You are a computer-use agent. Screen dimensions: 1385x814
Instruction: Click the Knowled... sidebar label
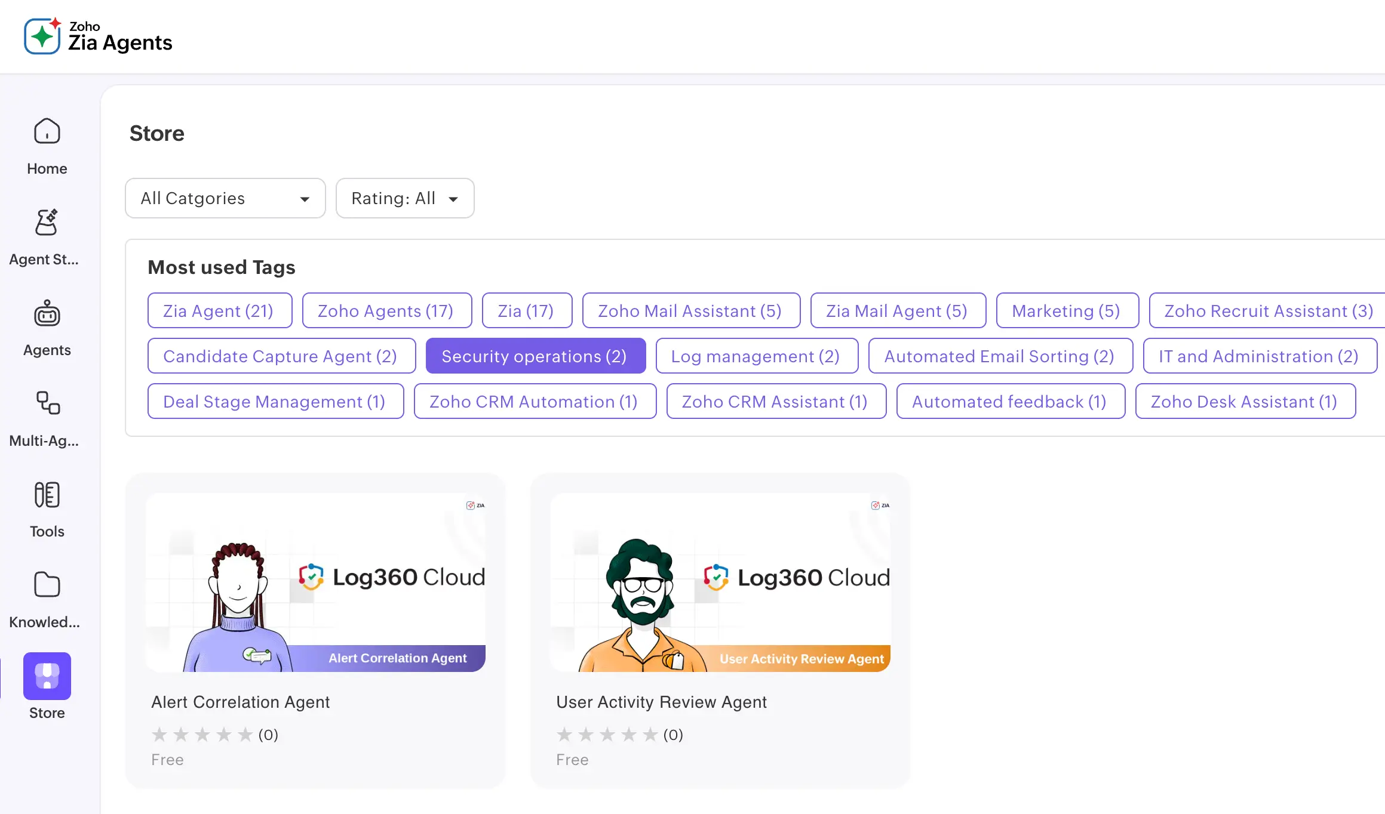tap(44, 622)
